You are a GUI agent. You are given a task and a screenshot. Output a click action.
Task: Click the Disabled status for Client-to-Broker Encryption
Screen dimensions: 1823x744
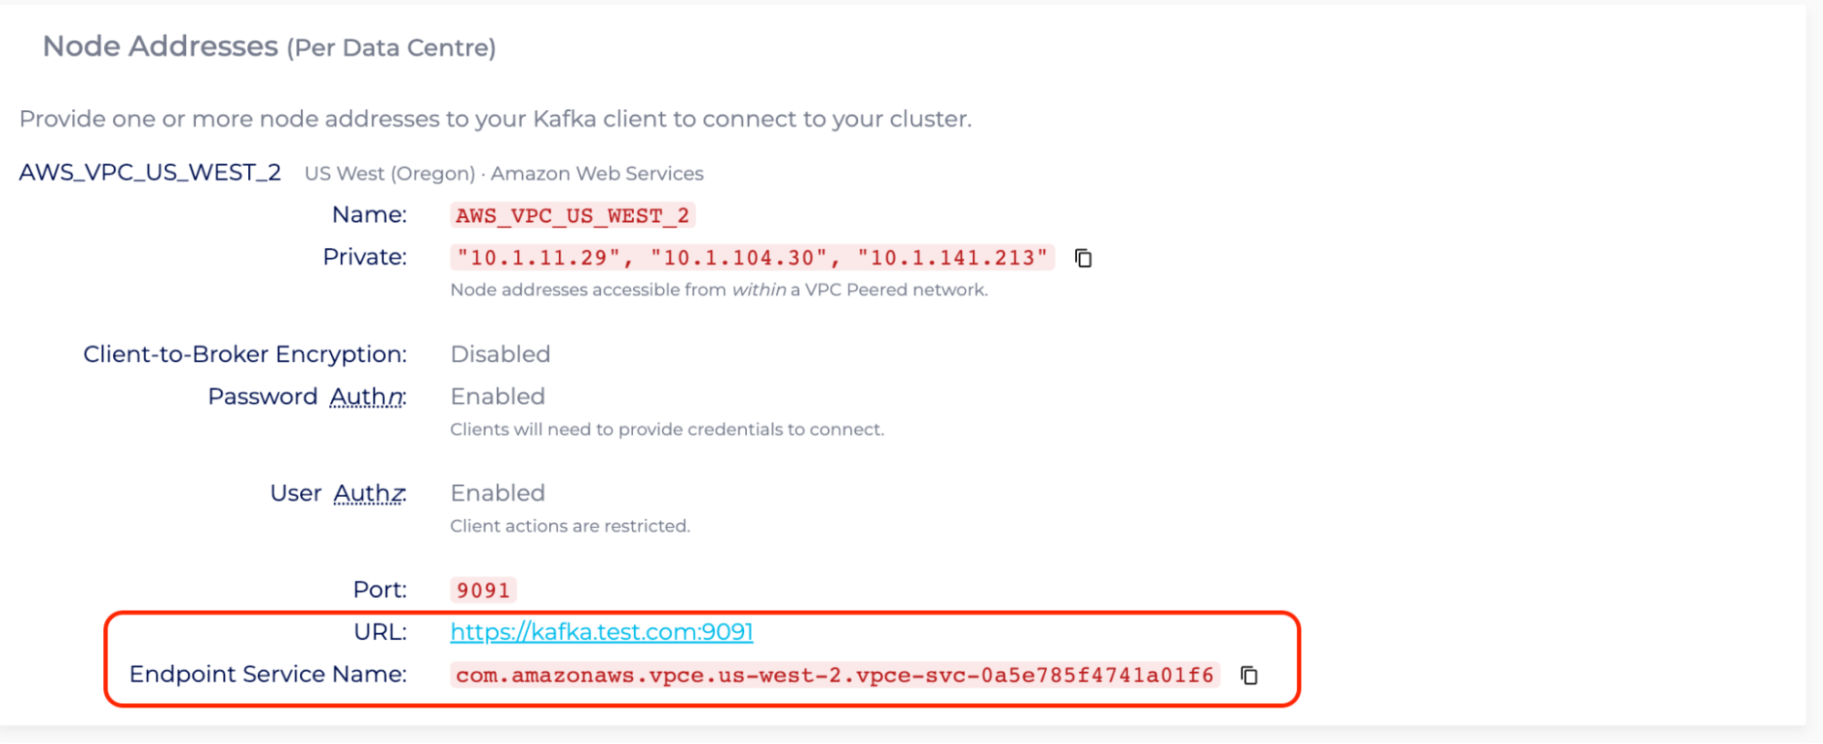click(x=500, y=354)
